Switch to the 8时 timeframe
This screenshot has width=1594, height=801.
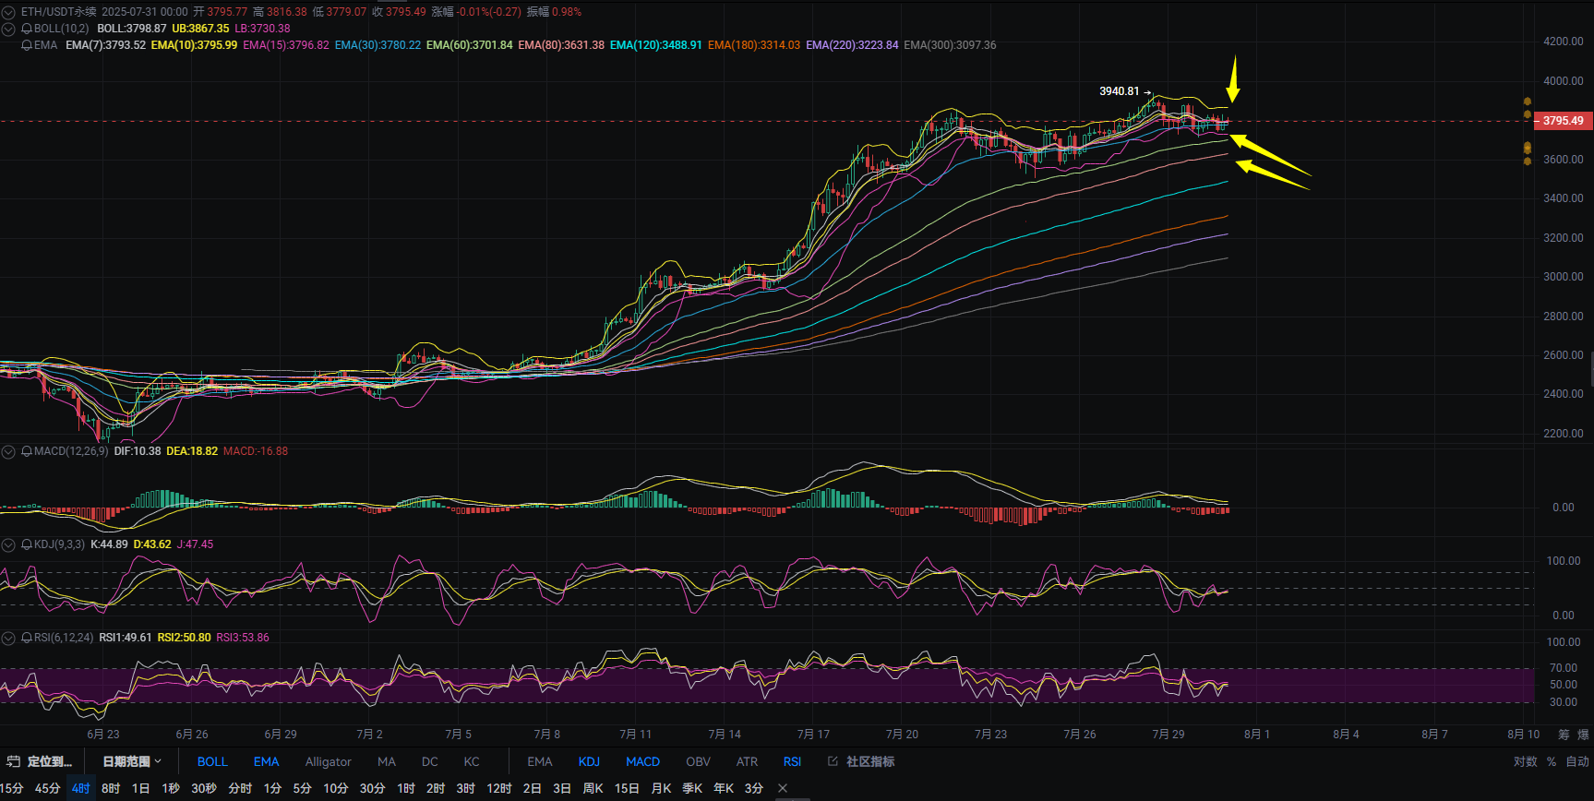[111, 788]
